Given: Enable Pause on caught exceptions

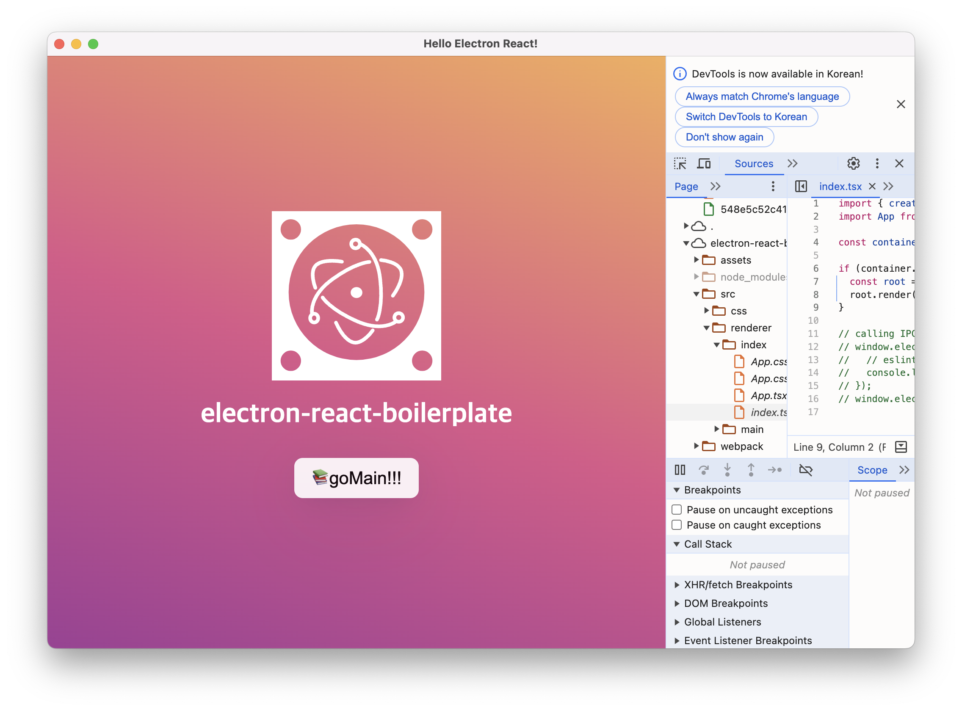Looking at the screenshot, I should 677,525.
